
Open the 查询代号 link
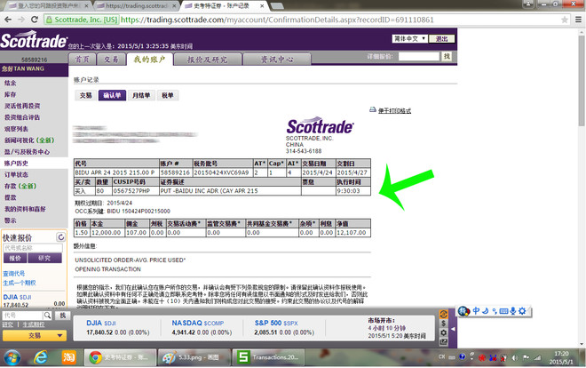click(x=14, y=274)
